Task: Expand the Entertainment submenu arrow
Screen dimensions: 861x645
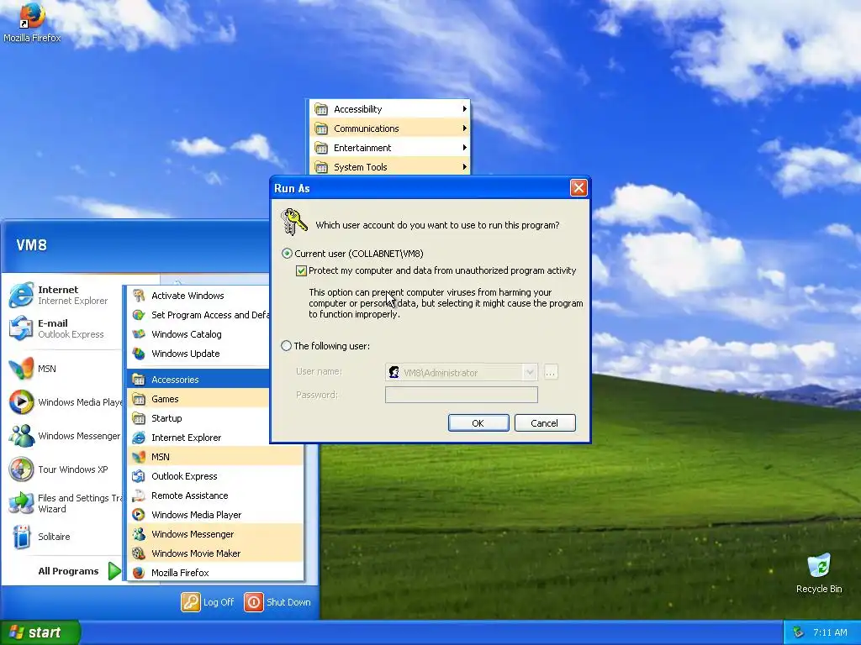Action: click(x=464, y=148)
